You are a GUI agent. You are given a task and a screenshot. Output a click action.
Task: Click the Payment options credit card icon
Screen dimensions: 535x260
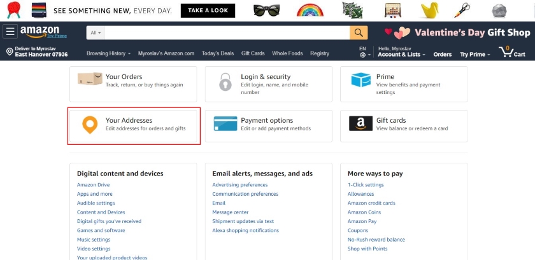(225, 124)
